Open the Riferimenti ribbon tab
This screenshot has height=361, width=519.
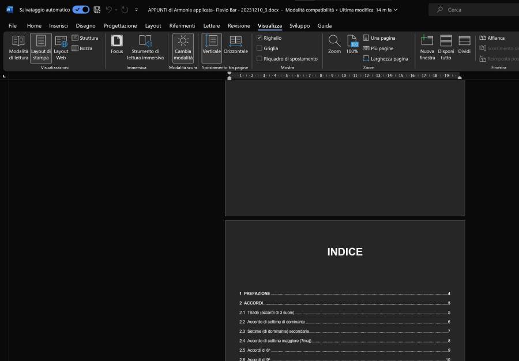coord(182,26)
